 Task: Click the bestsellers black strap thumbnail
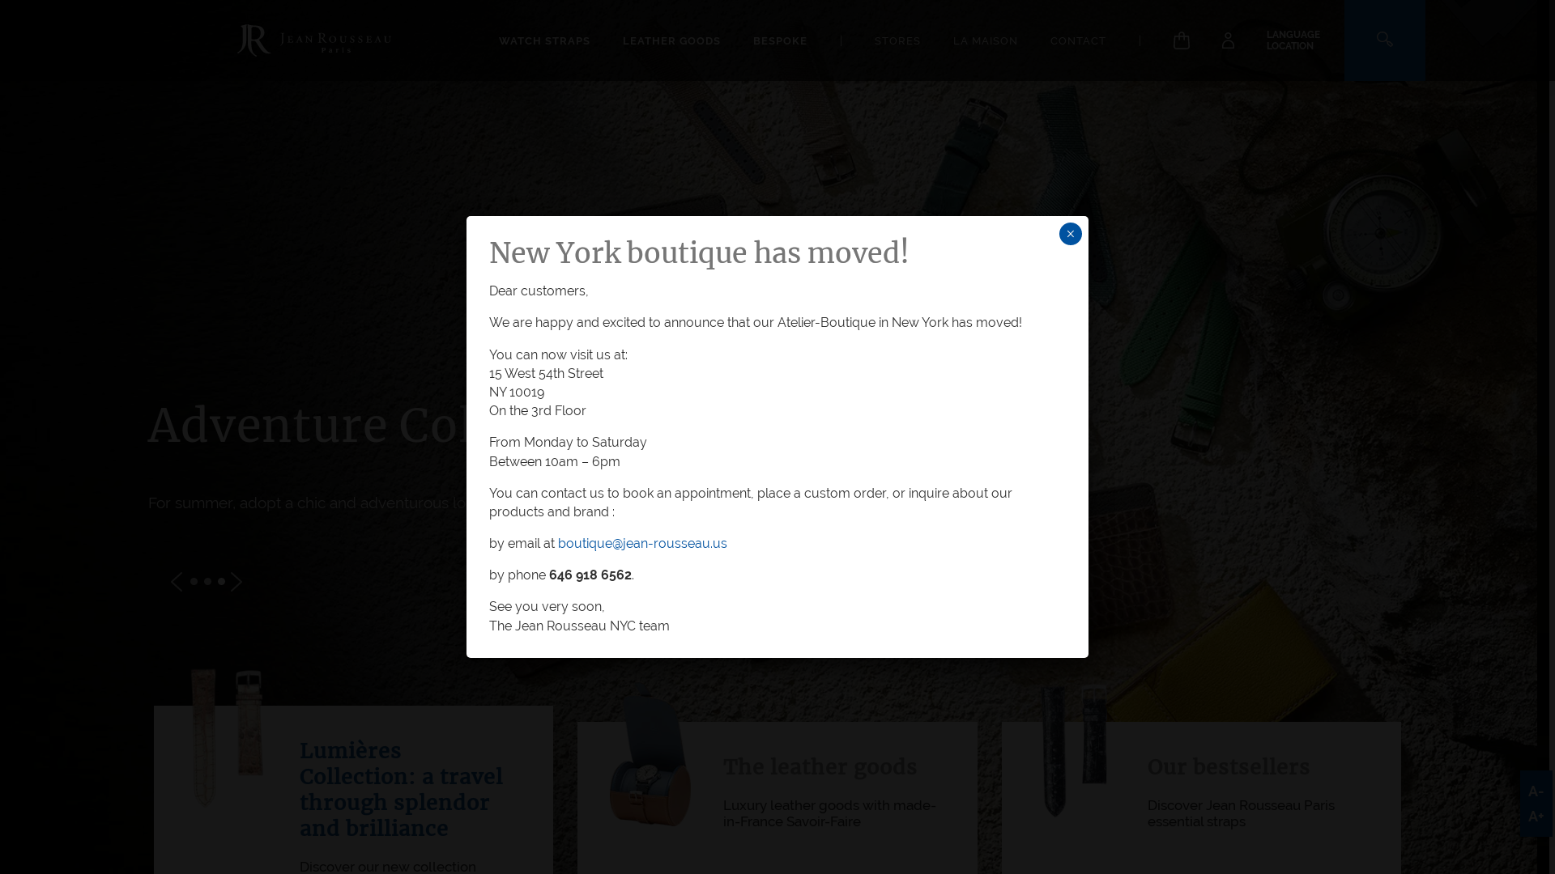click(1074, 751)
